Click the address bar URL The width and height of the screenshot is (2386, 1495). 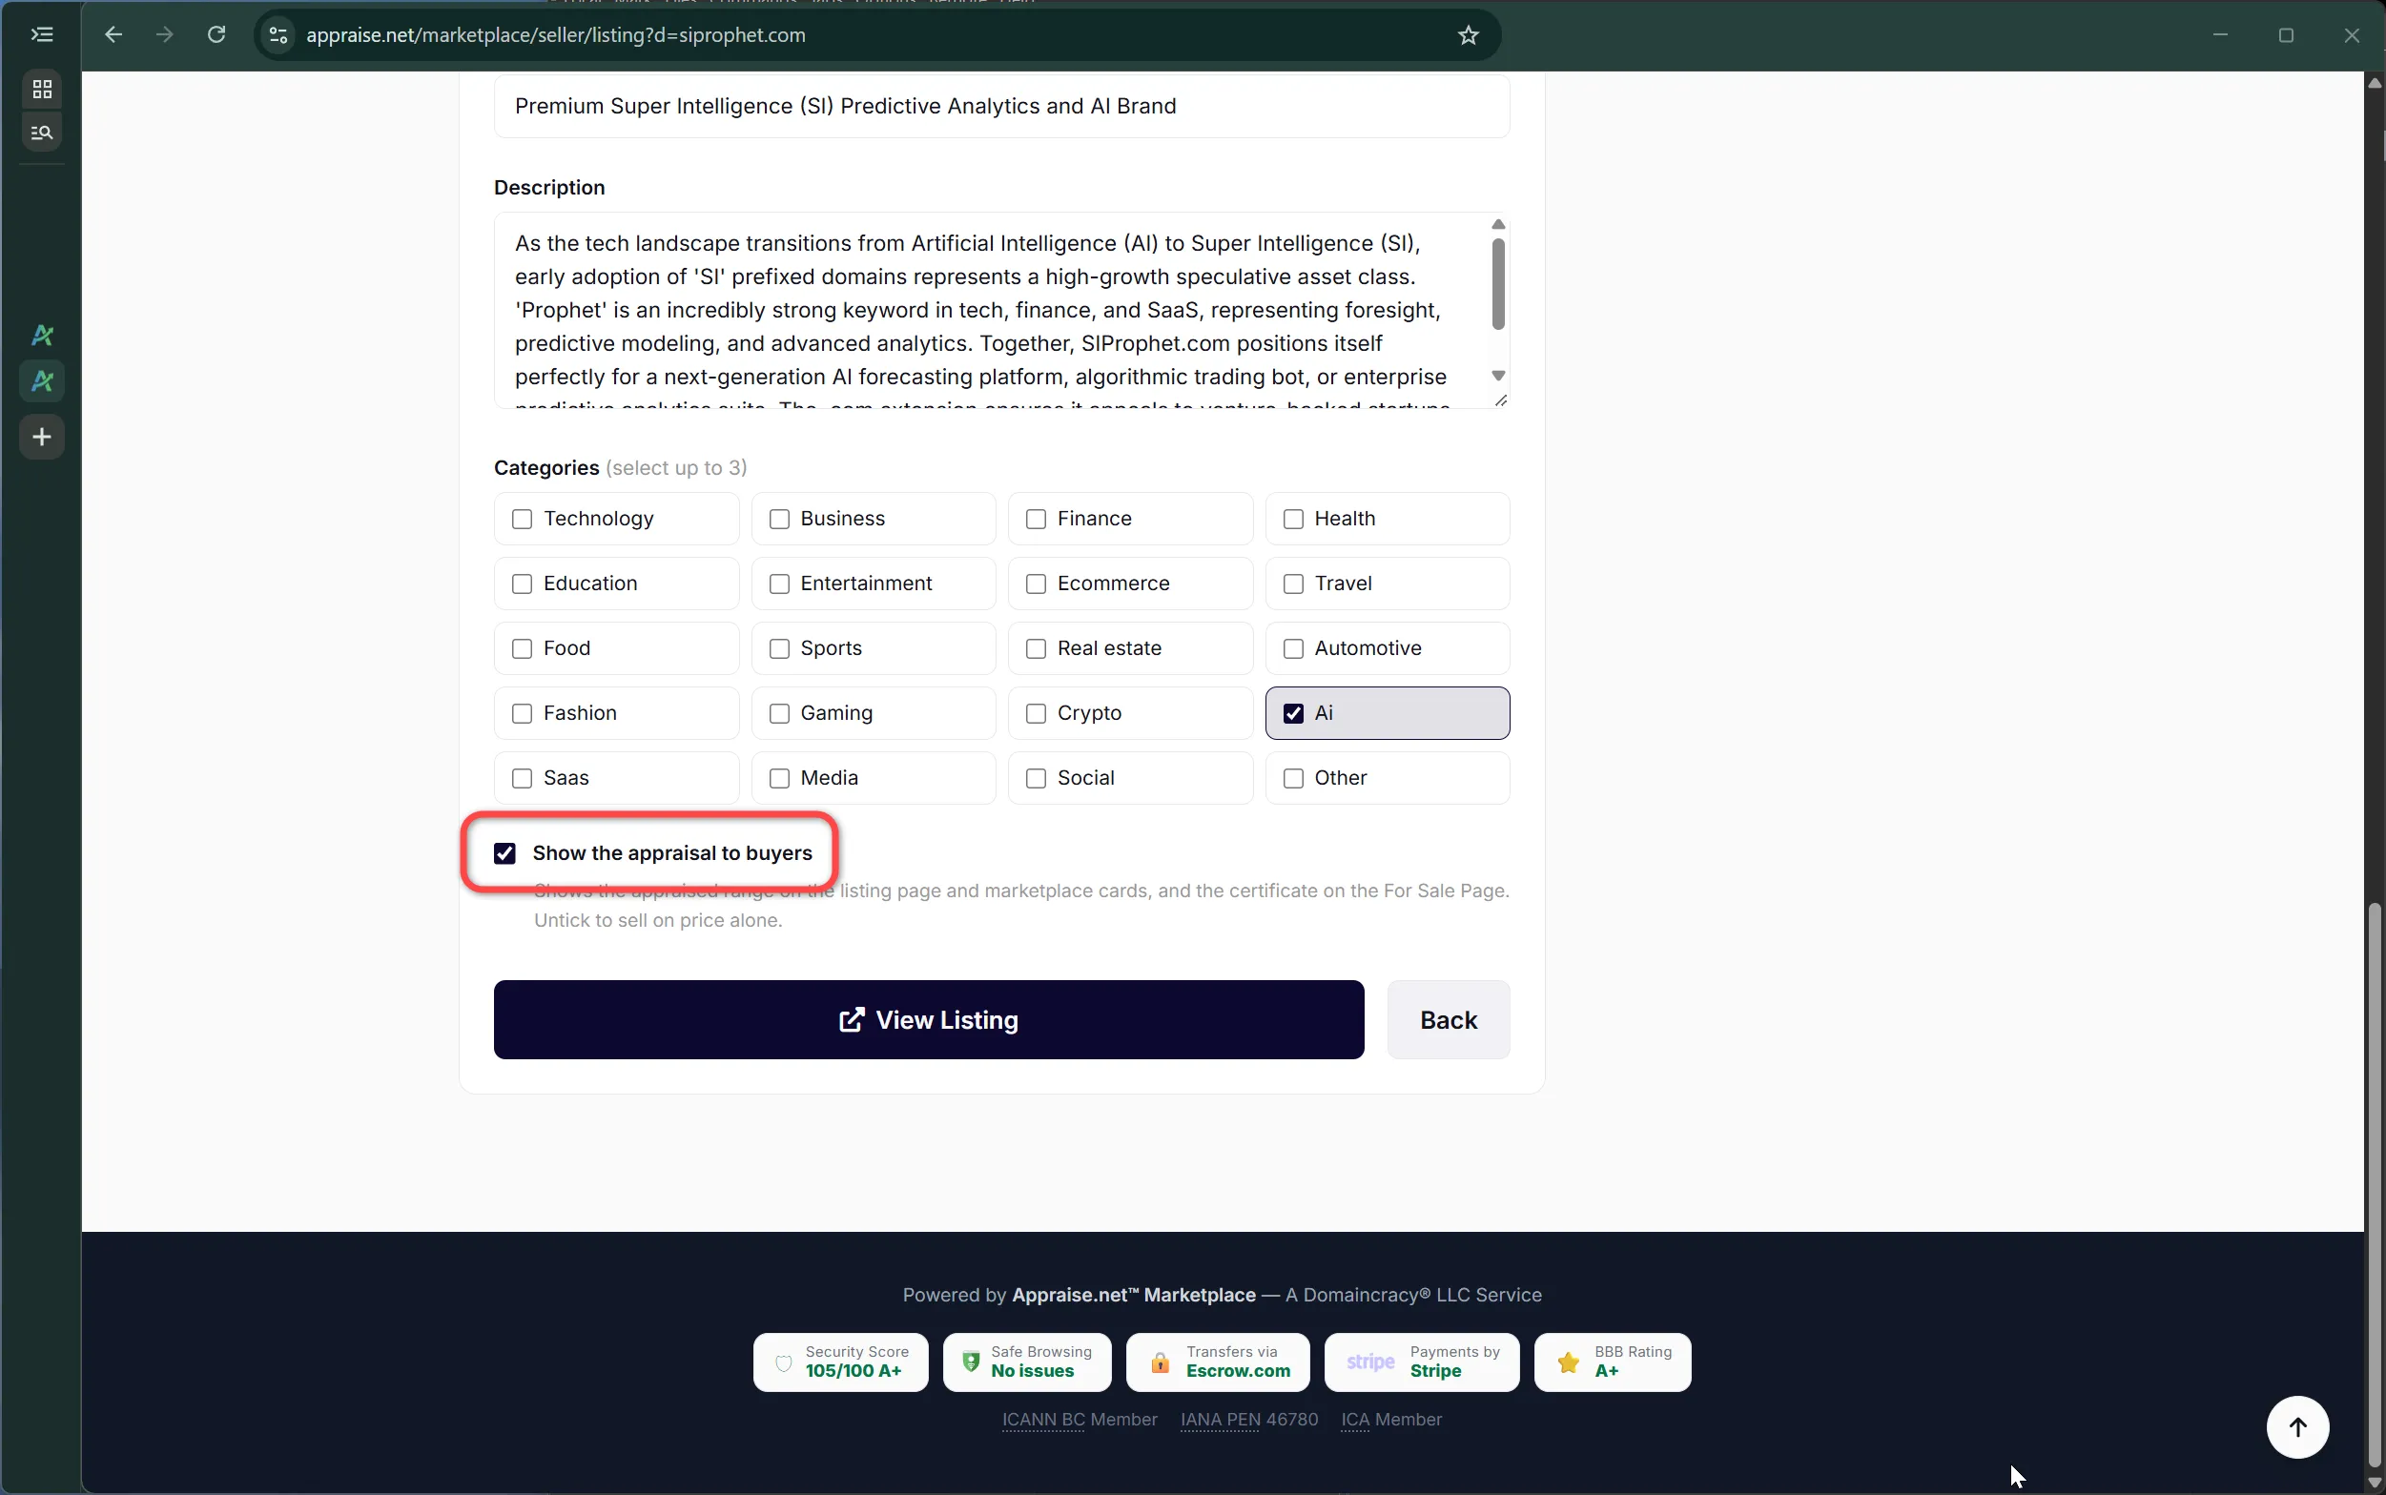click(556, 35)
